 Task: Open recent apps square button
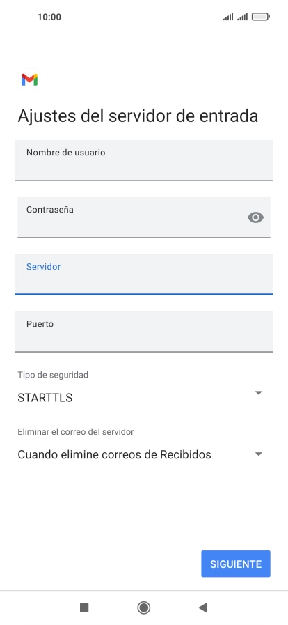pos(84,608)
